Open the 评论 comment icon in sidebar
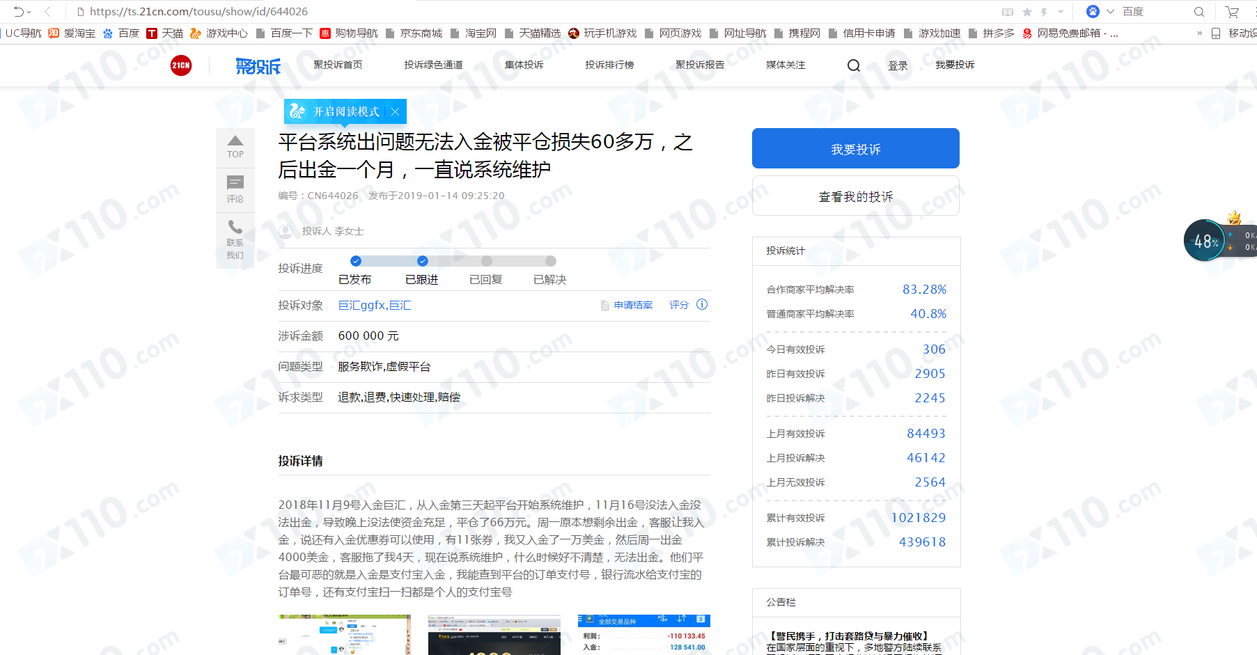 coord(235,182)
